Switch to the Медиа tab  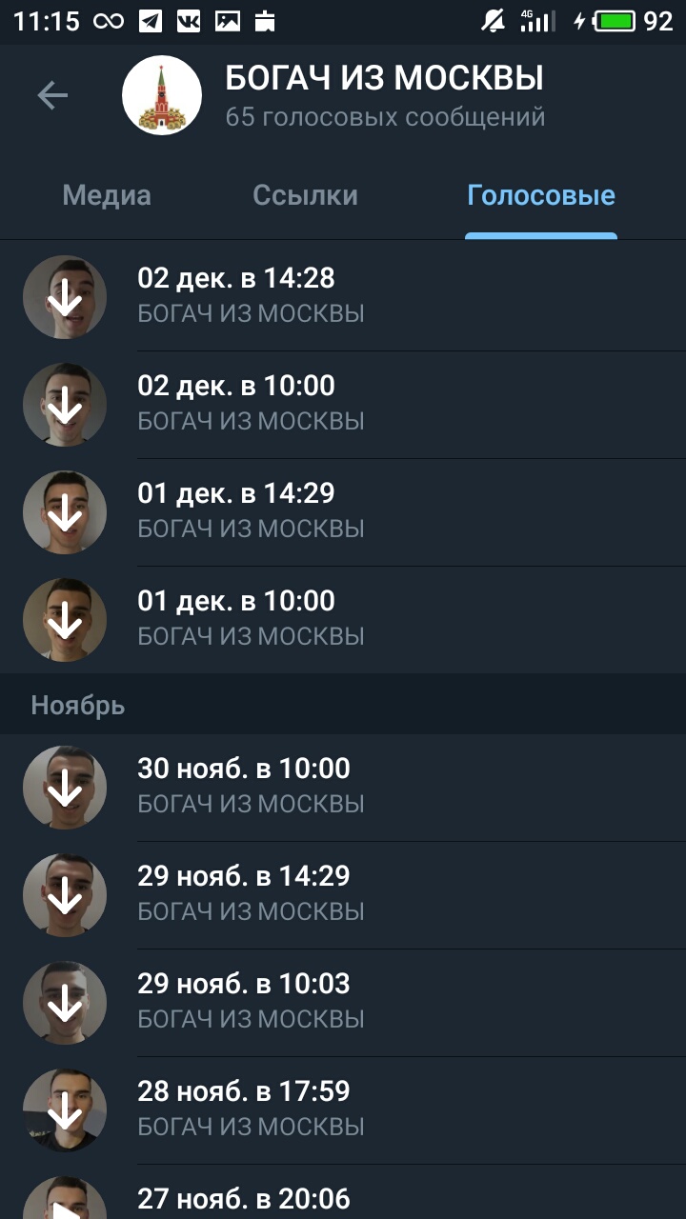pos(107,196)
